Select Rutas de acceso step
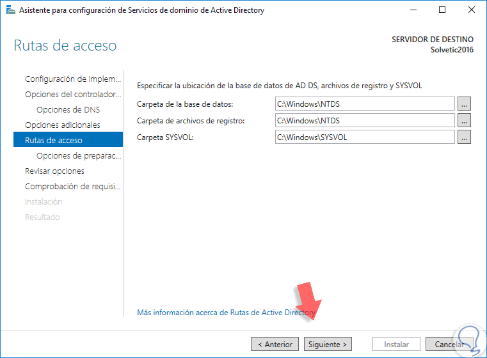 pos(68,139)
